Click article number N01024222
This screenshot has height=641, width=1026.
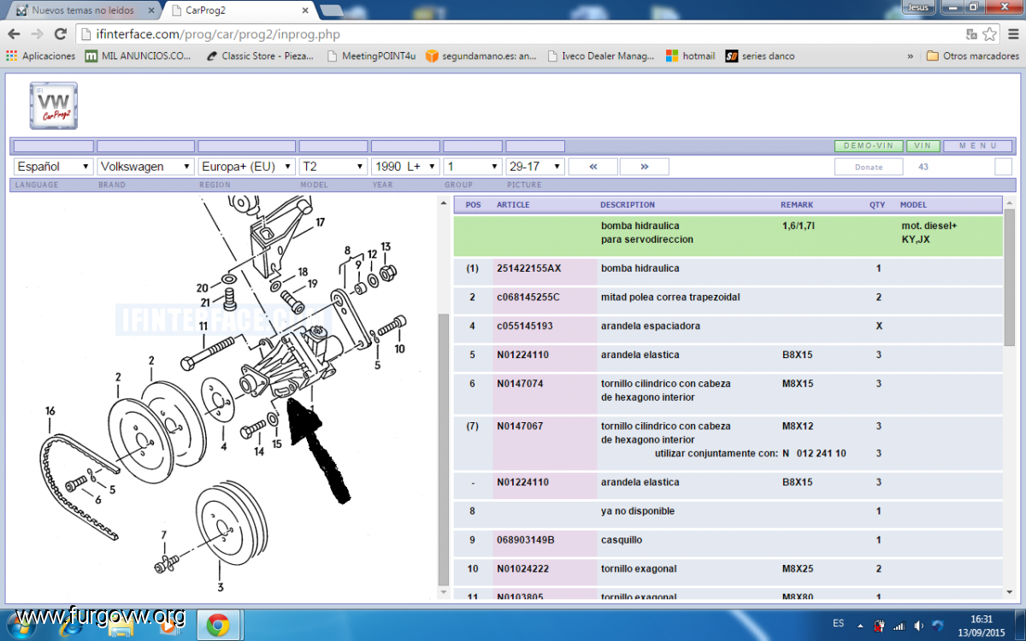pyautogui.click(x=523, y=569)
